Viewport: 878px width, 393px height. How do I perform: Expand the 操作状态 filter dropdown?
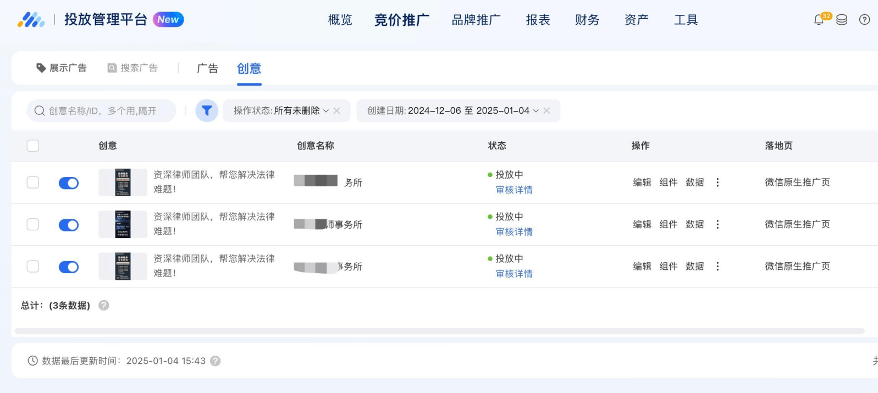coord(281,111)
